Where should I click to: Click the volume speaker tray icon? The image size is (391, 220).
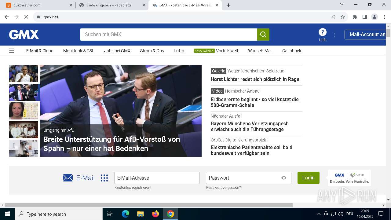pyautogui.click(x=341, y=214)
